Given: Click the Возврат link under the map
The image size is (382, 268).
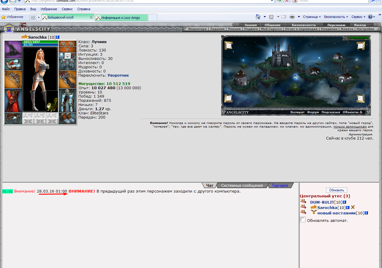Looking at the screenshot, I should [x=297, y=112].
